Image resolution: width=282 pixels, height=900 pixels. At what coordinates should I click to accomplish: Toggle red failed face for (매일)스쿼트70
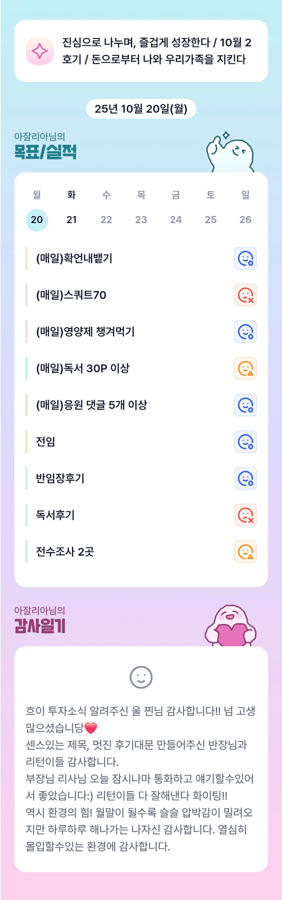click(246, 295)
